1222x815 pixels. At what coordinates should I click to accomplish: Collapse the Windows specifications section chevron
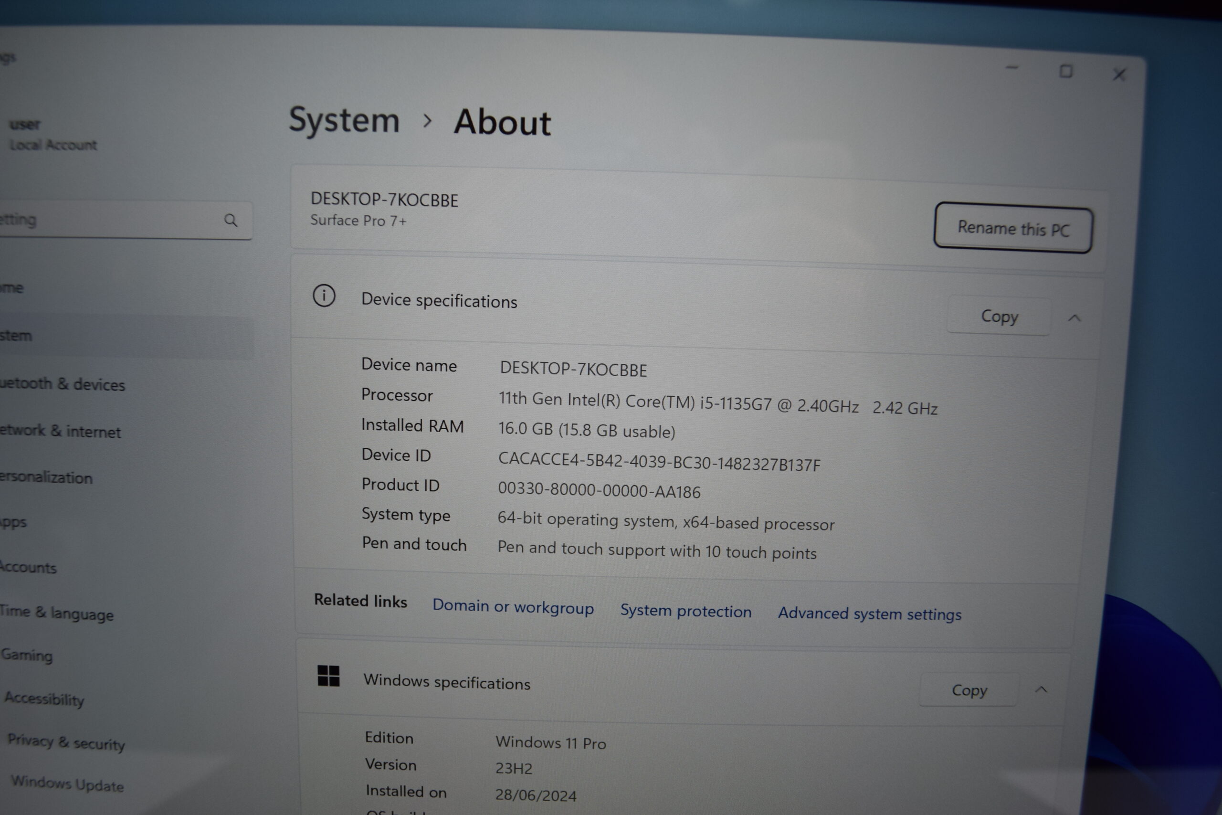1041,690
